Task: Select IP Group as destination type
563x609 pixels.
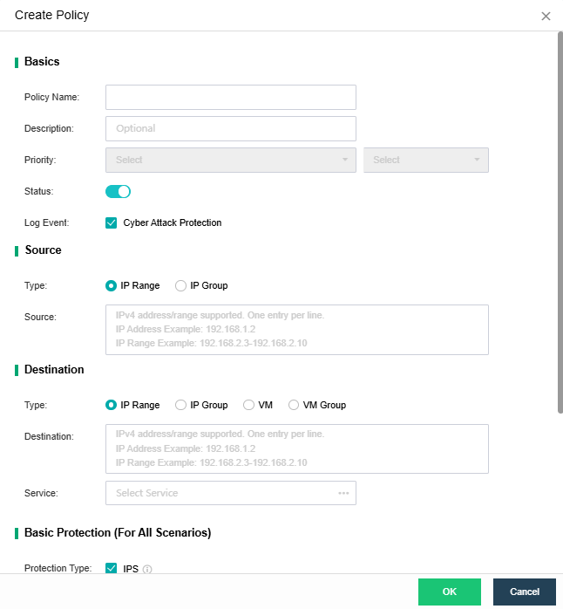Action: [x=181, y=405]
